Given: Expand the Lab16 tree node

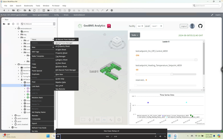Looking at the screenshot, I should (13, 121).
